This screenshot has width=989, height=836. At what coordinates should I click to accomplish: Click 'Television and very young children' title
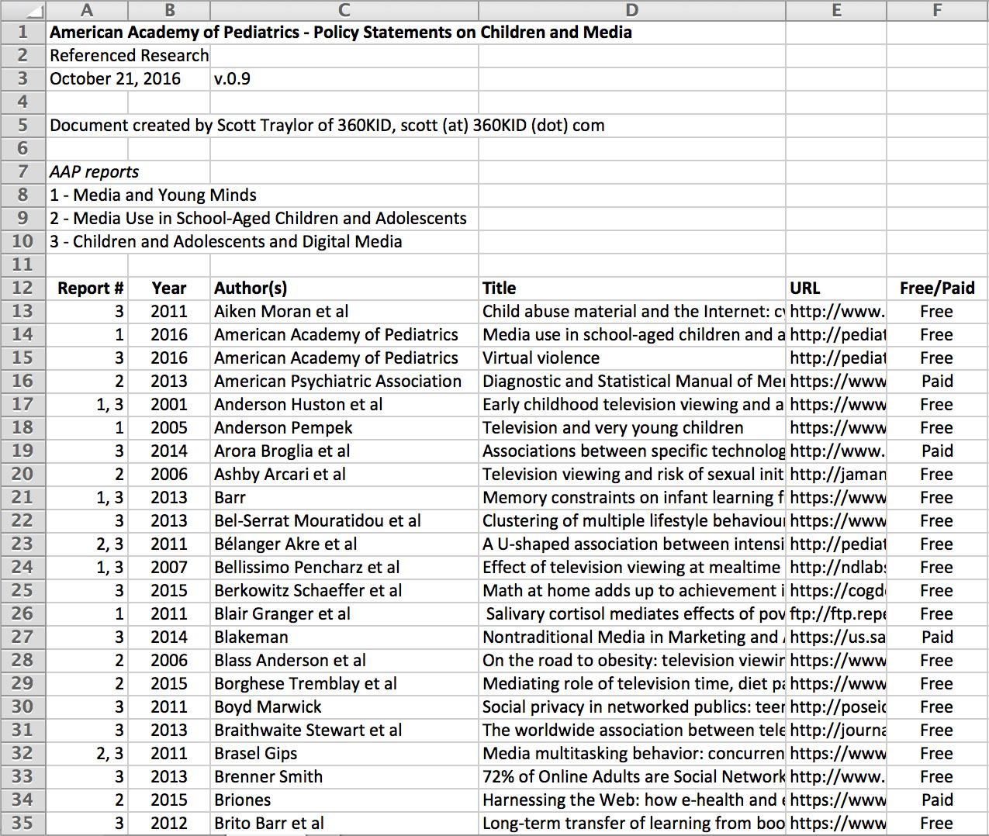click(632, 427)
